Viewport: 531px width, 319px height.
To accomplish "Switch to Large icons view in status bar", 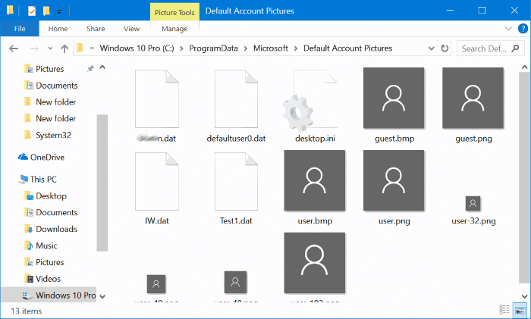I will [520, 309].
